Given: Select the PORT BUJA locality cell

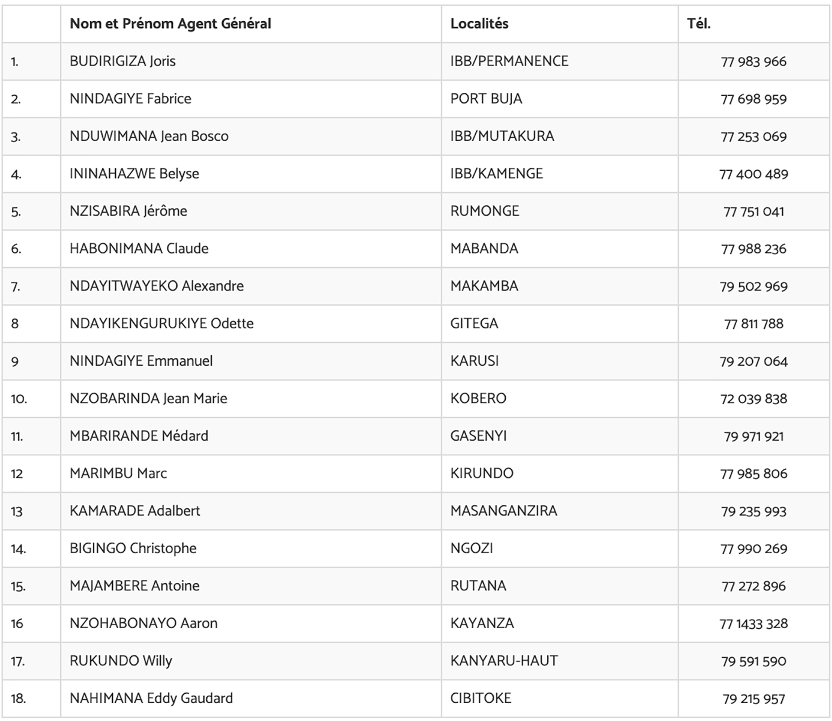Looking at the screenshot, I should [486, 99].
